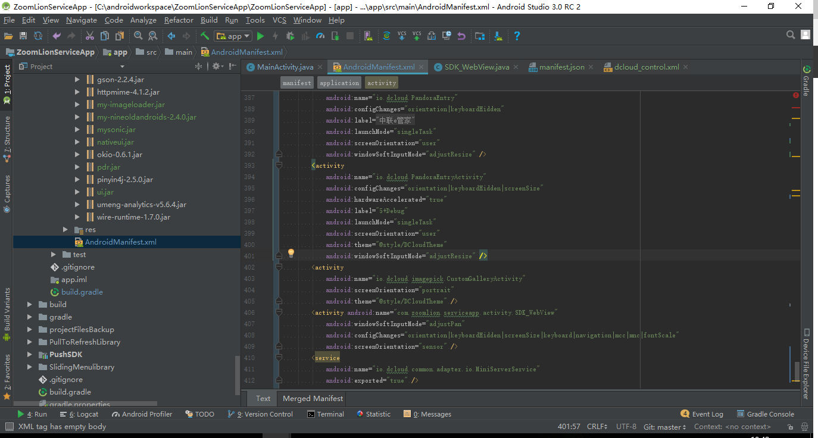
Task: Click the intention light bulb icon
Action: [x=291, y=254]
